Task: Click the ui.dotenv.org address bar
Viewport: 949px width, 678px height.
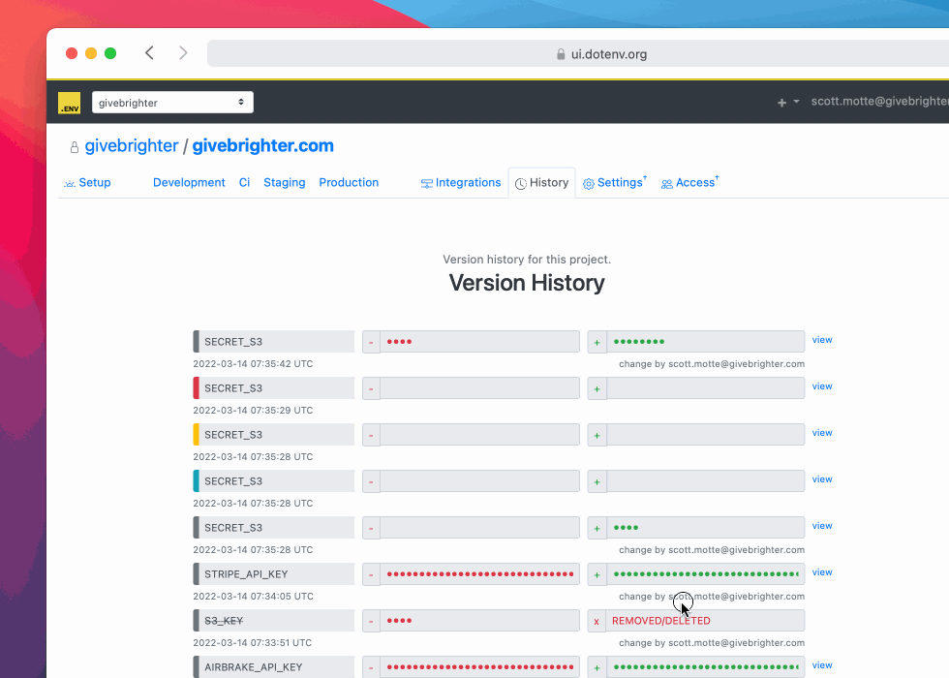Action: pos(600,54)
